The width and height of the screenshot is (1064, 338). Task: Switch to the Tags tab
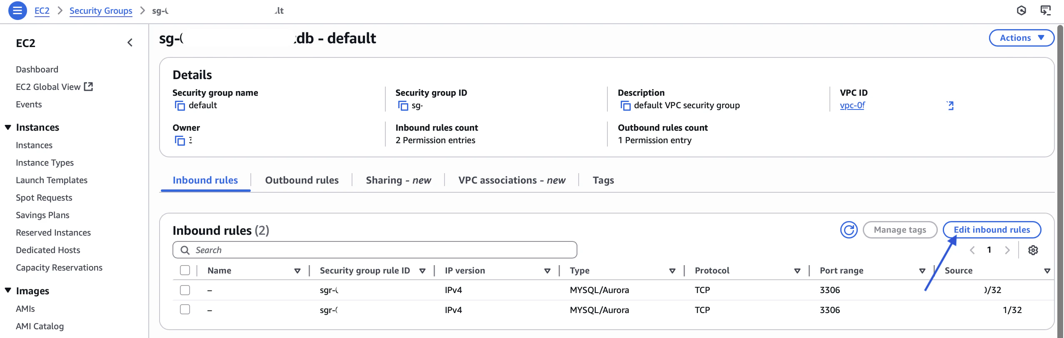[603, 180]
